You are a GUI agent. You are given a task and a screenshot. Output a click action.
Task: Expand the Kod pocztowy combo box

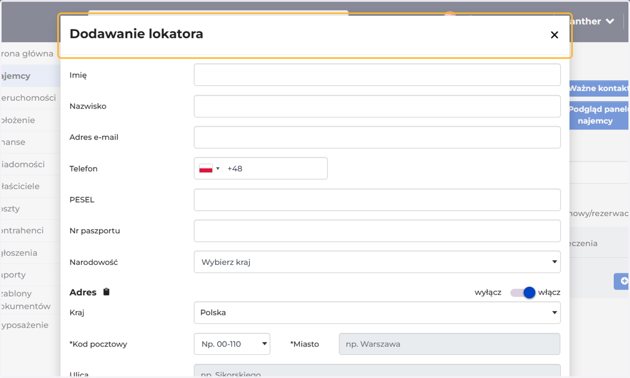tap(232, 344)
